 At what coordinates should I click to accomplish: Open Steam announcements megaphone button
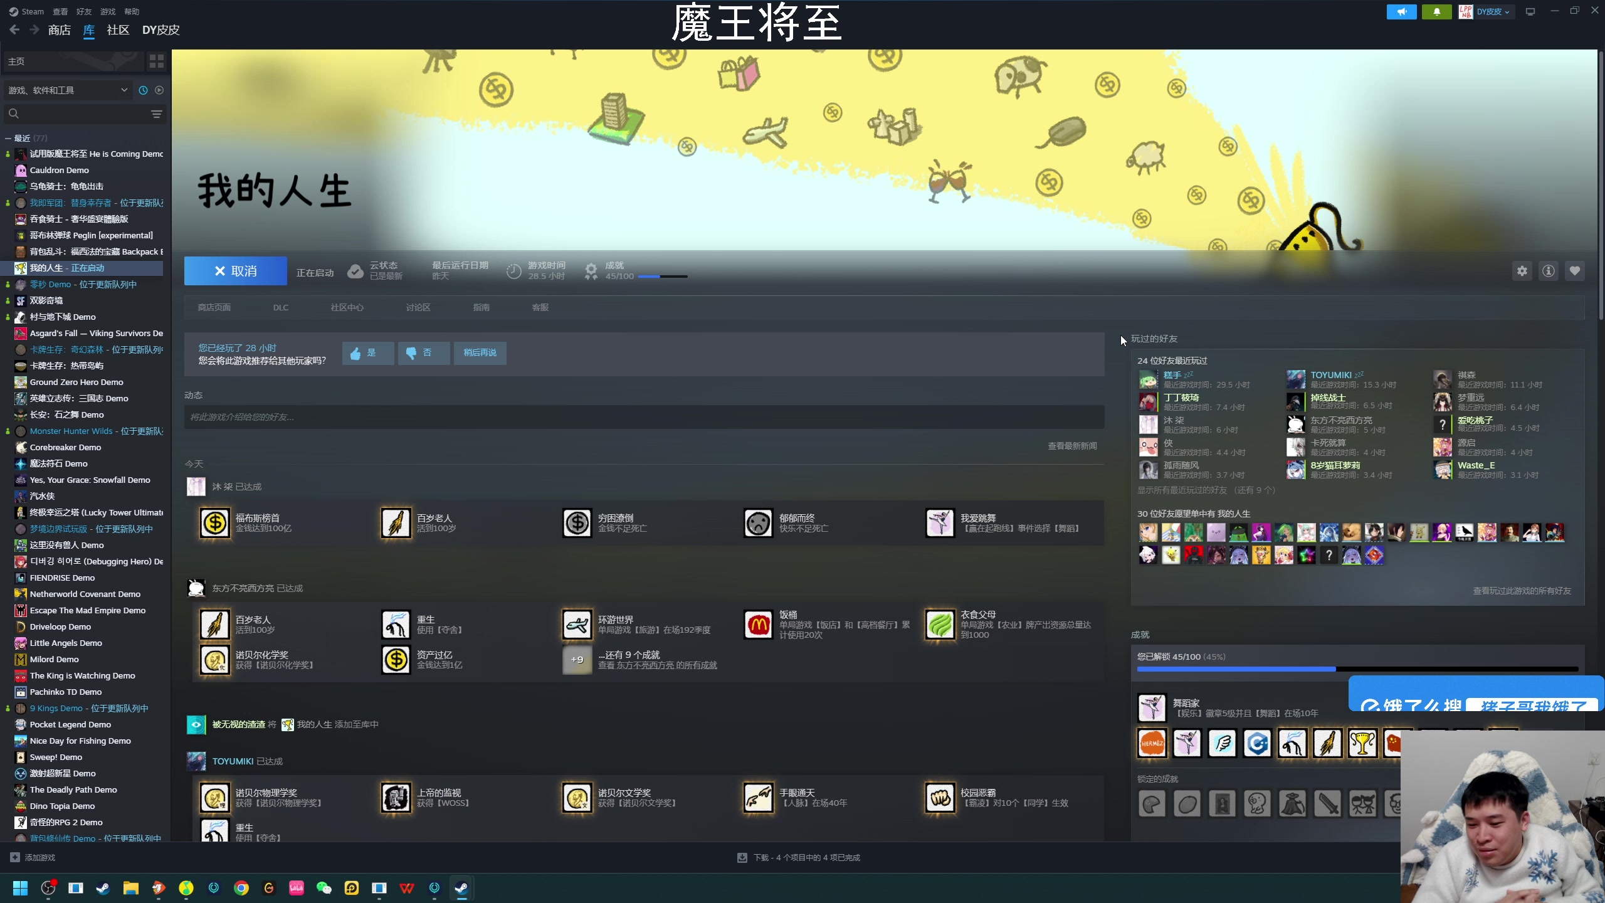[1402, 12]
